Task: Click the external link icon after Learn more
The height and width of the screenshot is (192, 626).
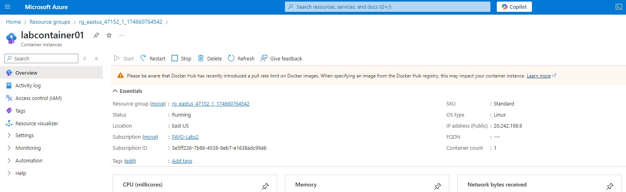Action: (554, 75)
